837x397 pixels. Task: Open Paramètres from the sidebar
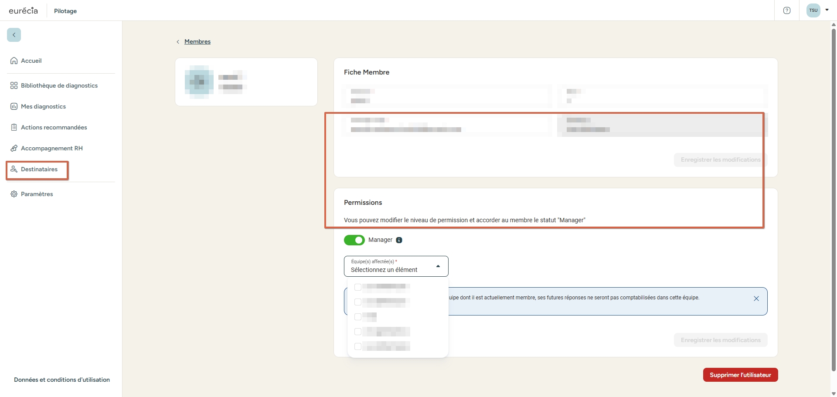[37, 194]
